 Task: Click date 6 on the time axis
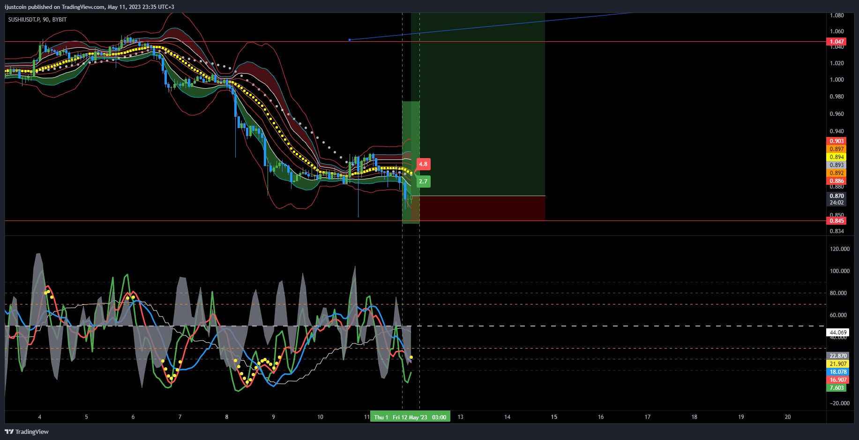click(x=133, y=417)
